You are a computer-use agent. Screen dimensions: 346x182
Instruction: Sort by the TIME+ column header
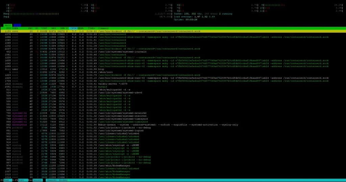pyautogui.click(x=91, y=28)
